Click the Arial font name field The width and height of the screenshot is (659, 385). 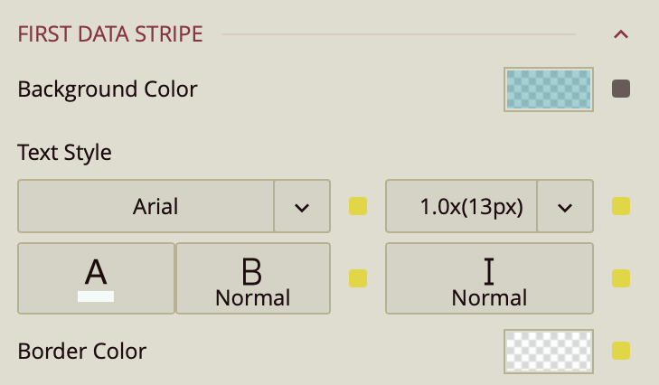(146, 206)
